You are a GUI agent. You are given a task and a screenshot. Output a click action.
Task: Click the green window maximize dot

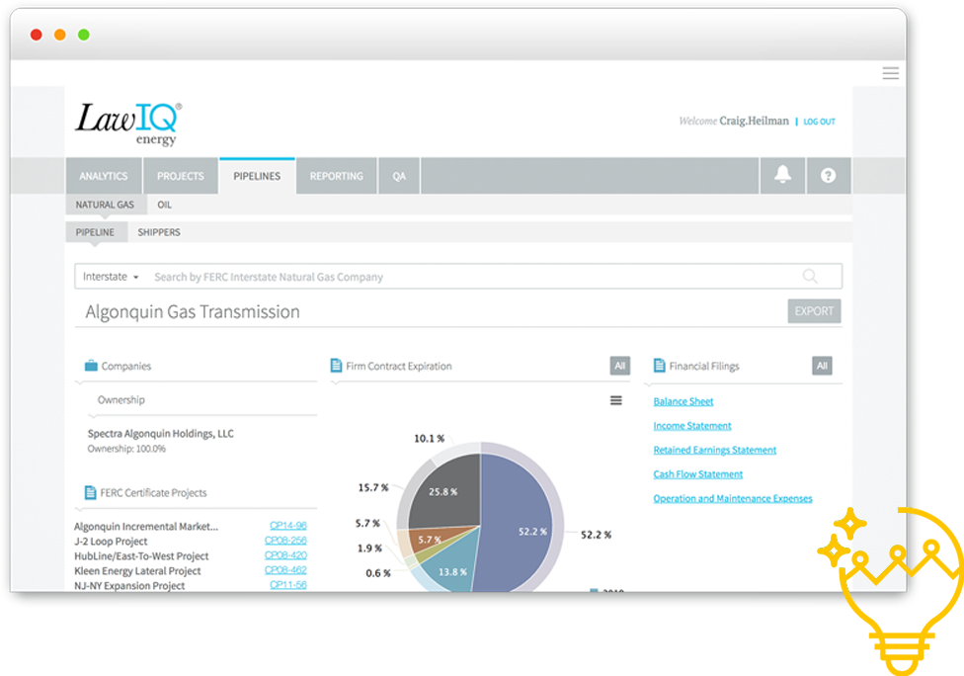[84, 35]
